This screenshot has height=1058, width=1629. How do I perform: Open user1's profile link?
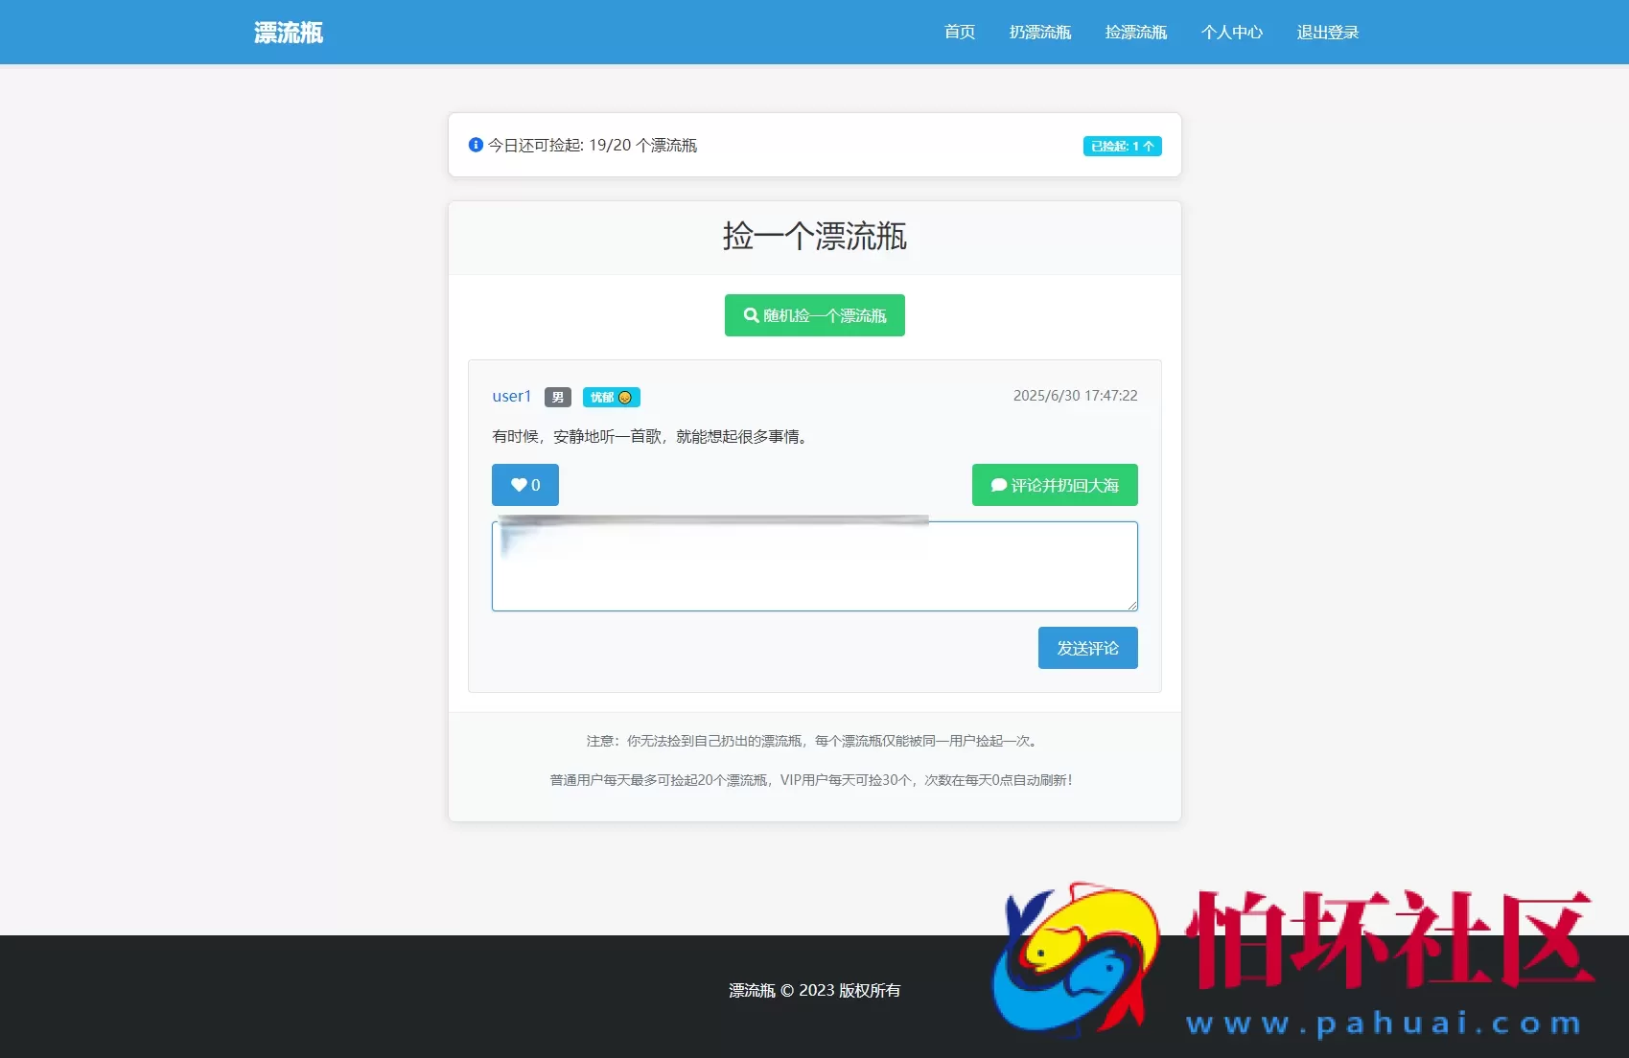pos(510,395)
